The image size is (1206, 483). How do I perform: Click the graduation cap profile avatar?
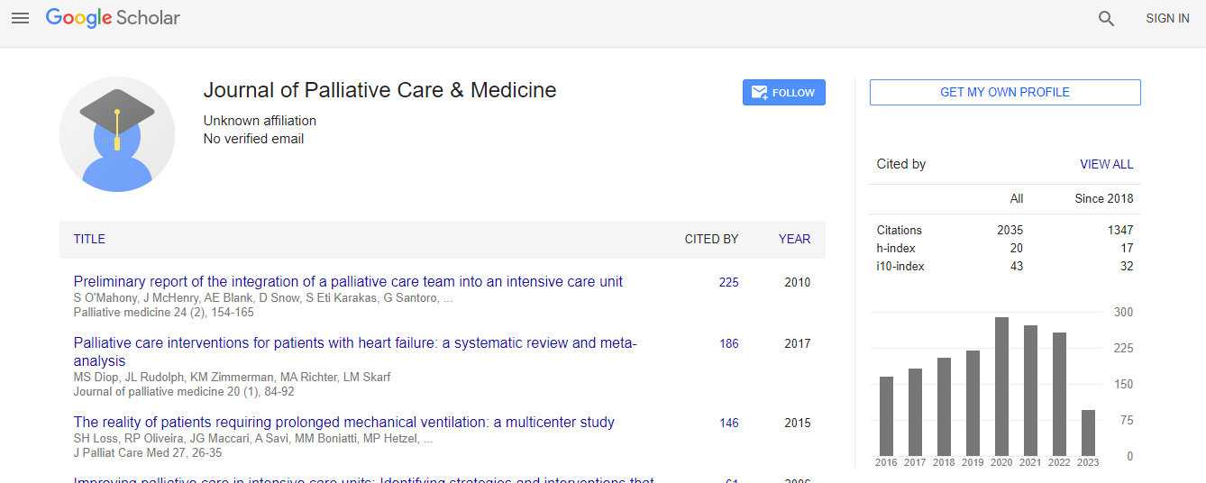tap(117, 134)
